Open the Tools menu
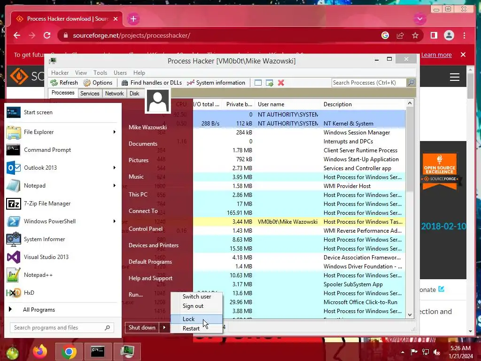481x361 pixels. pyautogui.click(x=101, y=73)
